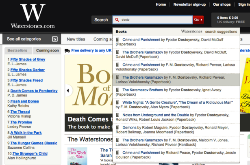250x165 pixels.
Task: Click book icon beside White Nights suggestion
Action: point(118,103)
